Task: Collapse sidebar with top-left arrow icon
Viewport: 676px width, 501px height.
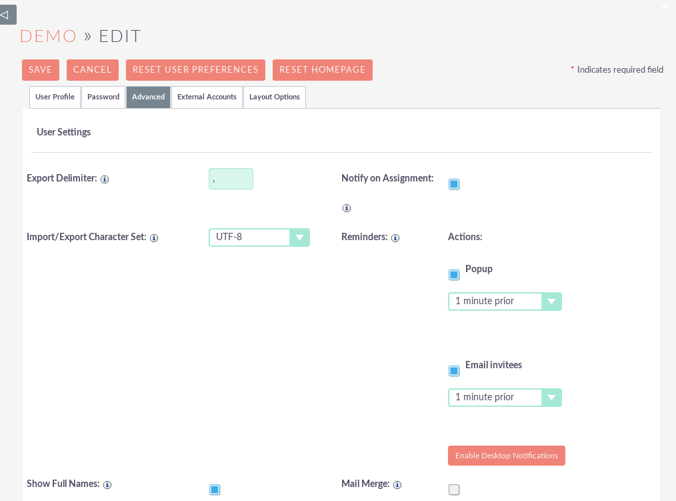Action: point(7,14)
